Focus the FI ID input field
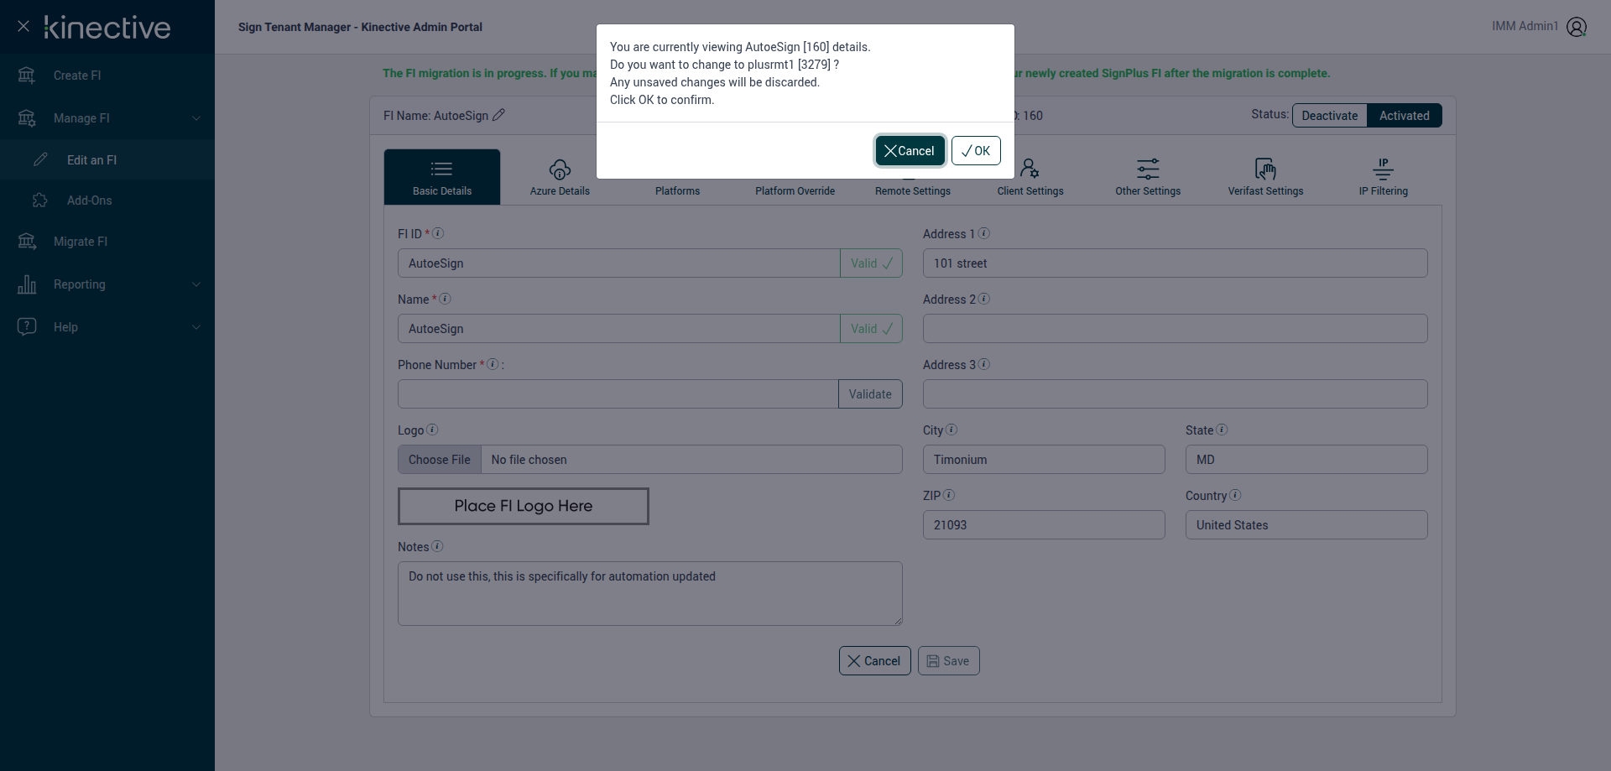This screenshot has width=1611, height=771. [x=619, y=263]
